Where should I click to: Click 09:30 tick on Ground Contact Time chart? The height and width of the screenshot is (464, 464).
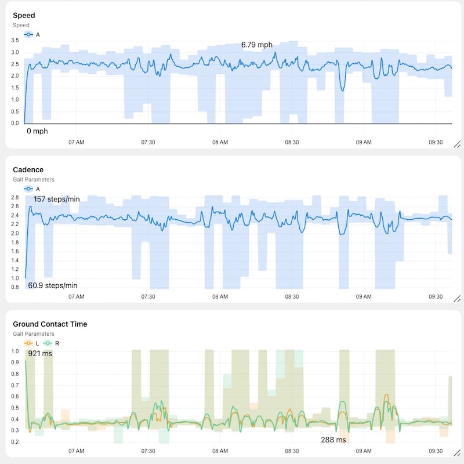click(436, 451)
